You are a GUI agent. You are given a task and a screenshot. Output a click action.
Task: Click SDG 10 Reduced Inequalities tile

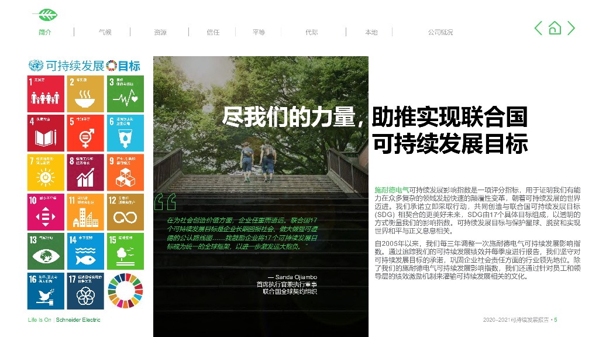[46, 212]
